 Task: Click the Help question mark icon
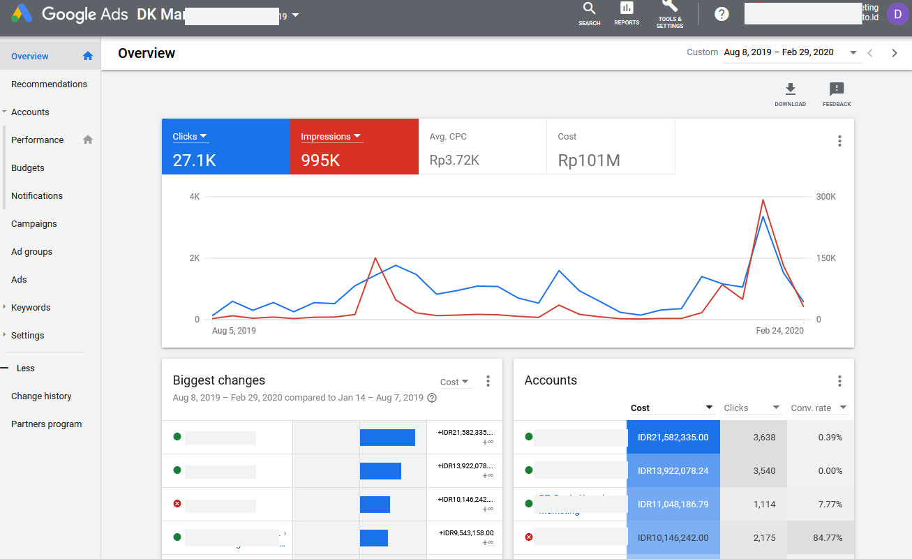point(722,14)
